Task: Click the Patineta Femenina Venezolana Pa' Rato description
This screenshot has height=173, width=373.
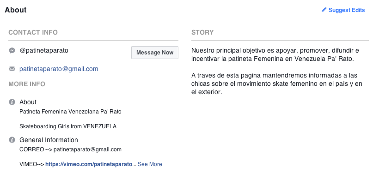Action: click(x=70, y=112)
